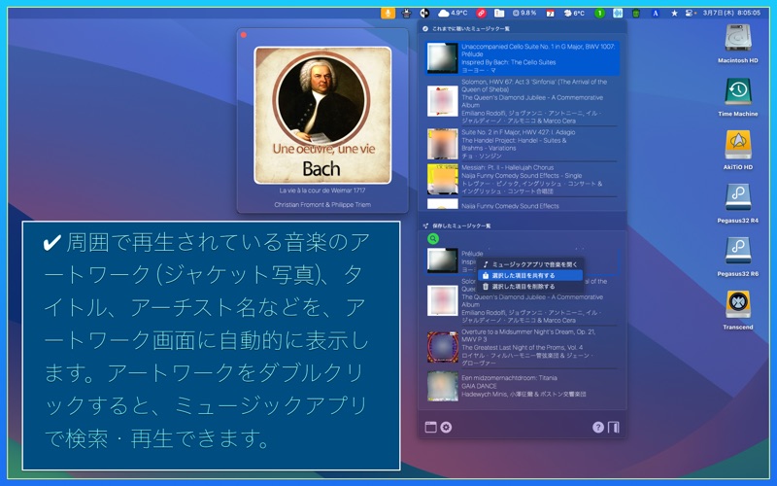Click the 6°C weather menu bar item

coord(574,14)
